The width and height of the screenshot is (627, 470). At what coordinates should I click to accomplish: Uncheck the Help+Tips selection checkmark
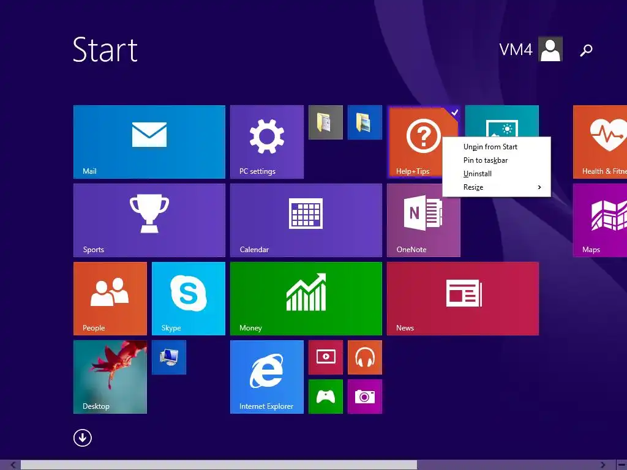click(x=454, y=113)
